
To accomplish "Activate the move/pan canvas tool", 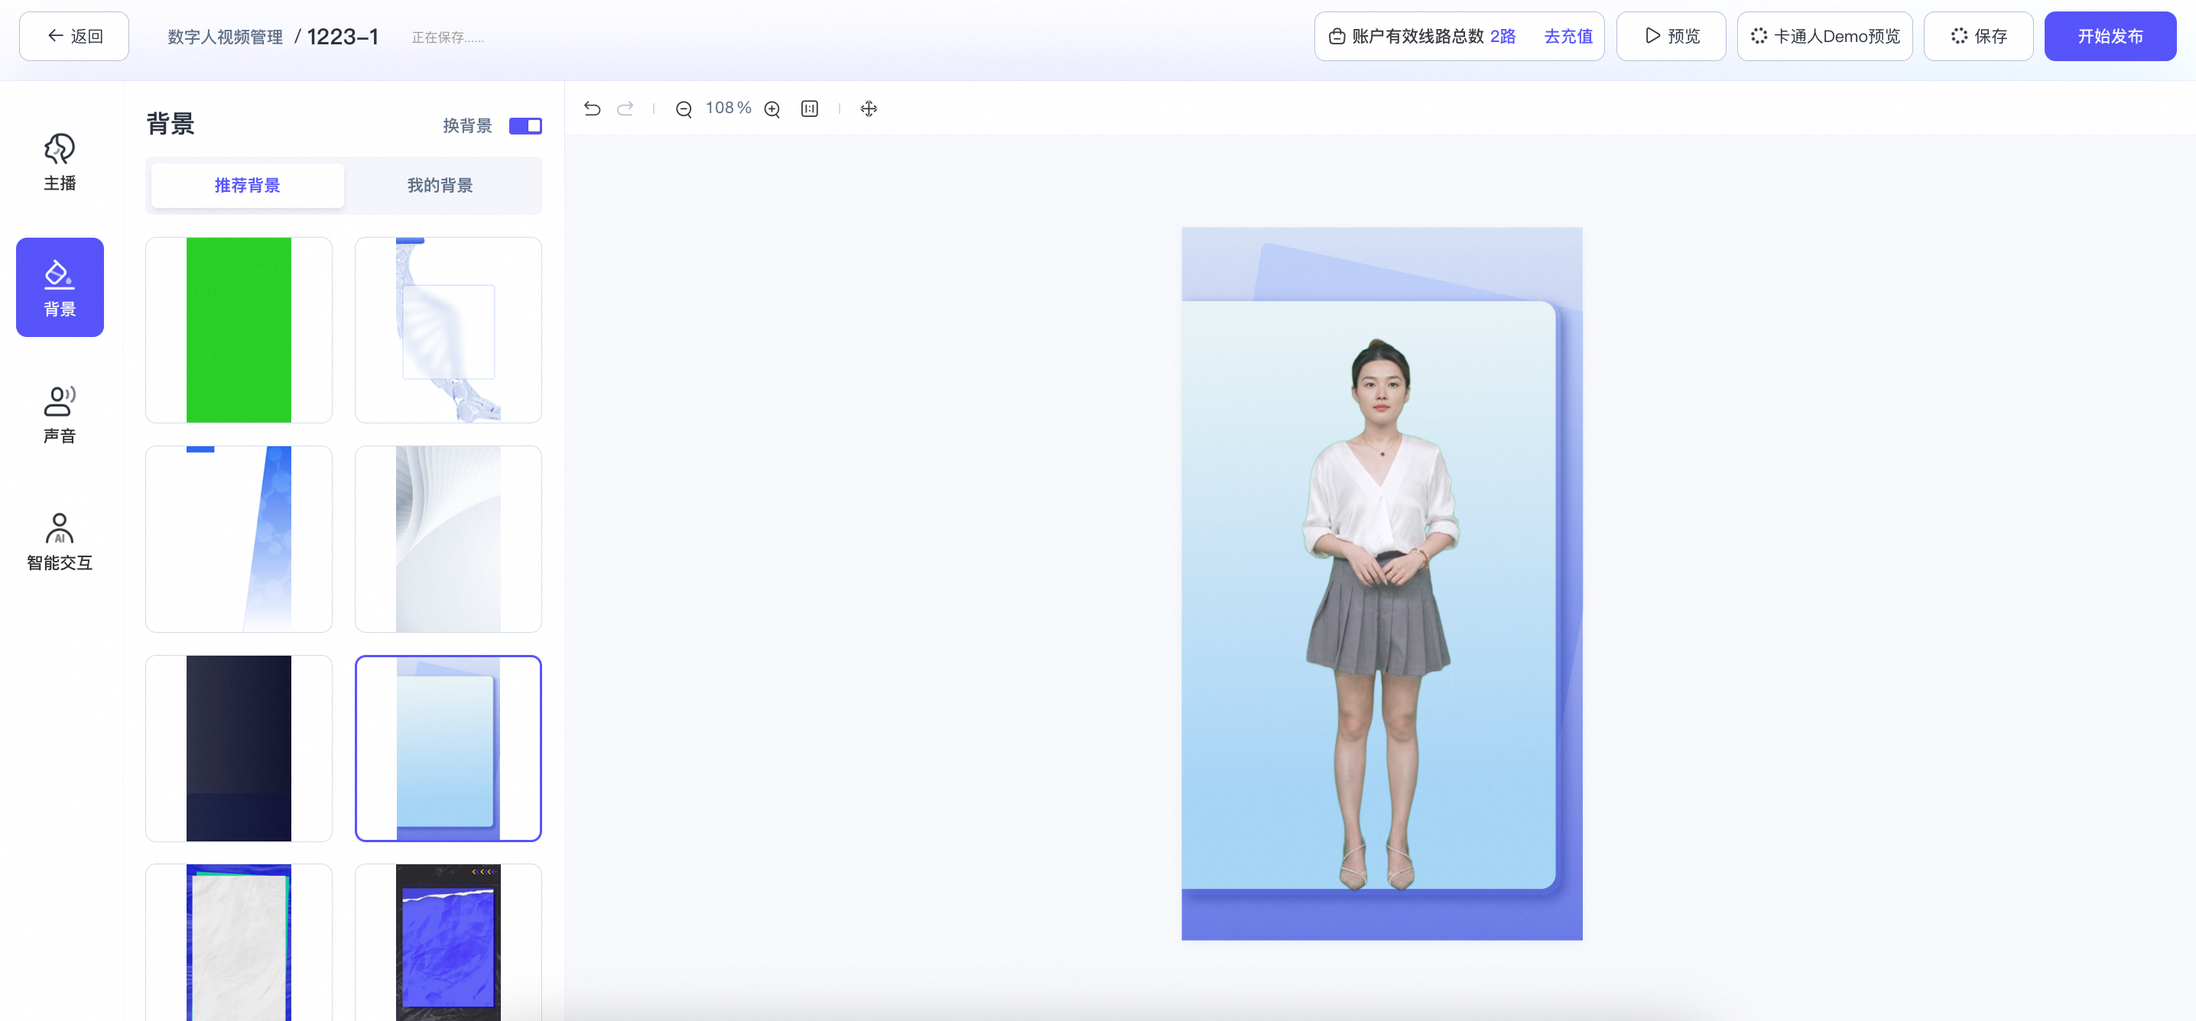I will 869,109.
